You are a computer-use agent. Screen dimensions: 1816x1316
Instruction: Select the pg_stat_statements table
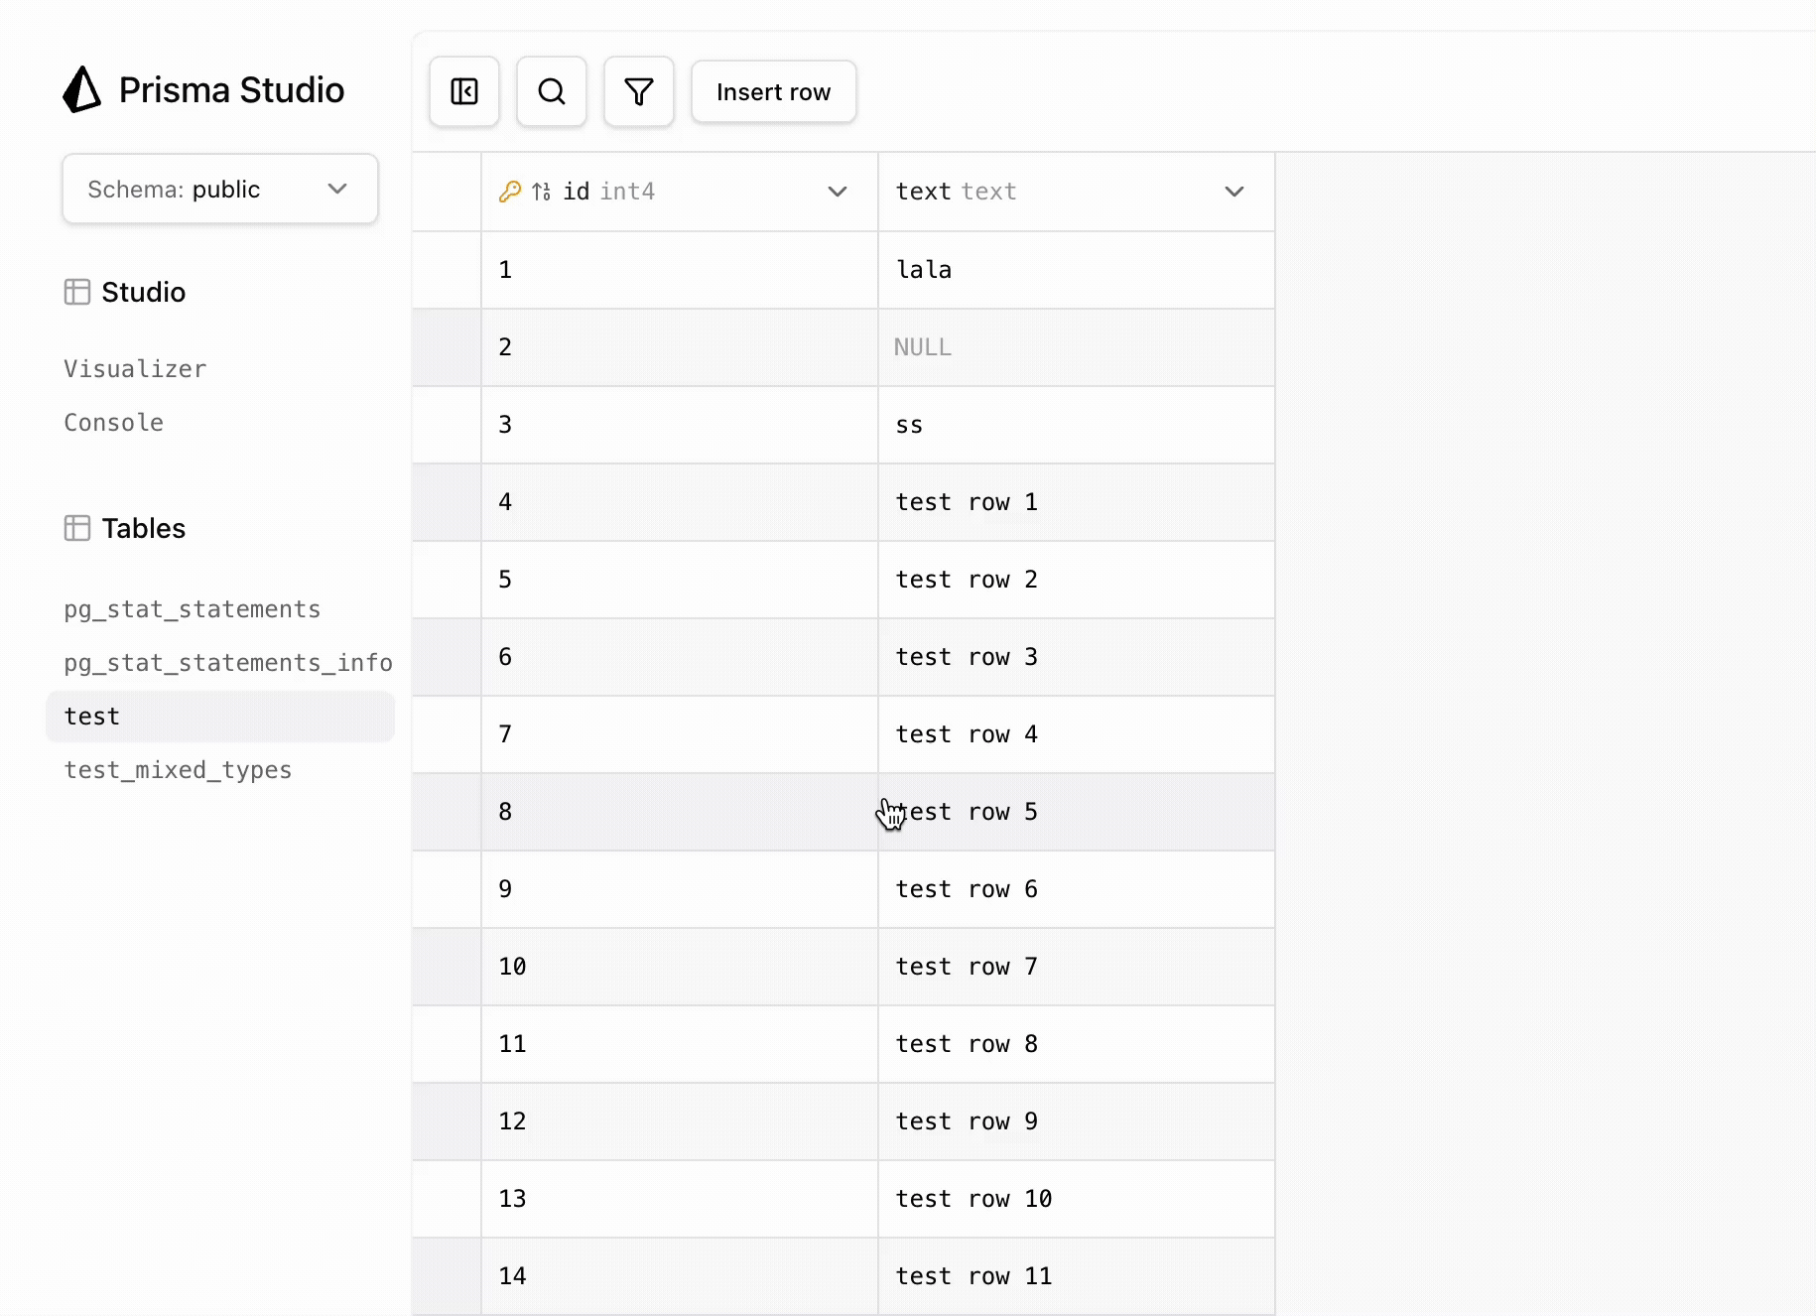pos(192,608)
